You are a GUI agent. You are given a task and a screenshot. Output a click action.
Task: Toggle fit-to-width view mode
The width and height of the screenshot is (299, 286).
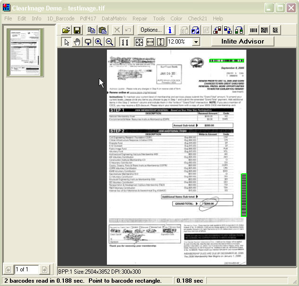click(x=150, y=42)
